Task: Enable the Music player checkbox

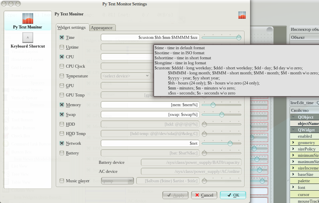Action: pyautogui.click(x=62, y=181)
